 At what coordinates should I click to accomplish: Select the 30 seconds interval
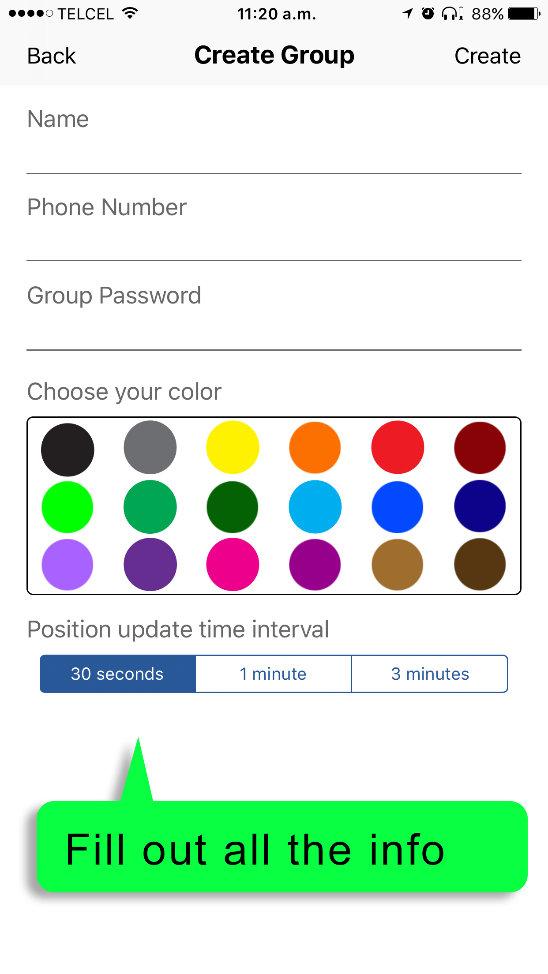click(x=118, y=674)
